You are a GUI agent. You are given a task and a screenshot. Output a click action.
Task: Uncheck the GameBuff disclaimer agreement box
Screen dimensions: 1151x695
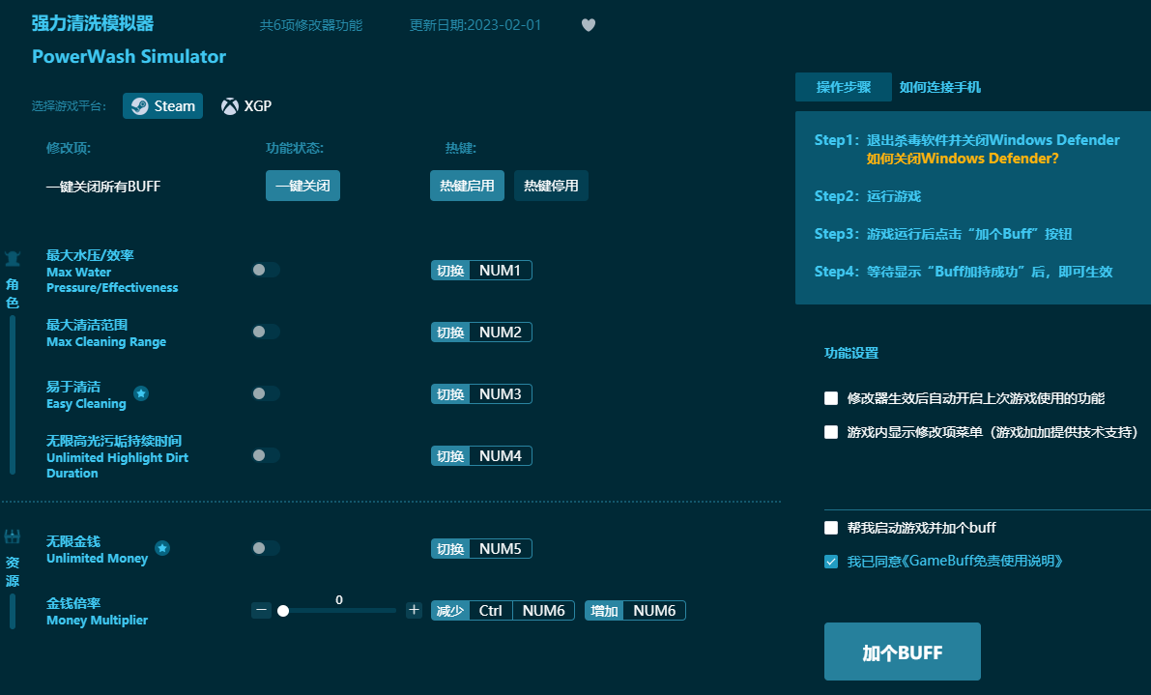click(831, 562)
